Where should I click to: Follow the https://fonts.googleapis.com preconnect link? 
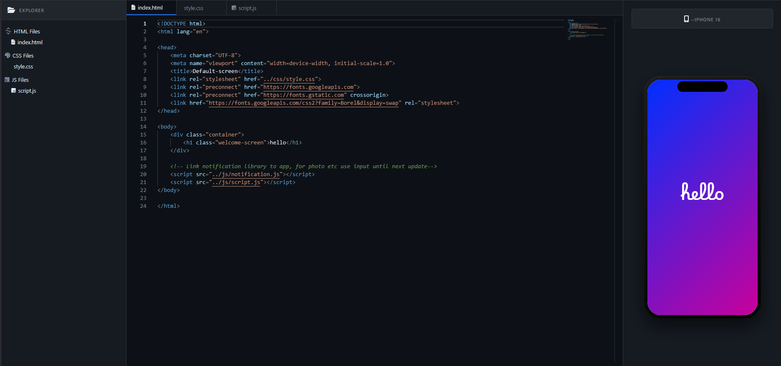pos(308,87)
